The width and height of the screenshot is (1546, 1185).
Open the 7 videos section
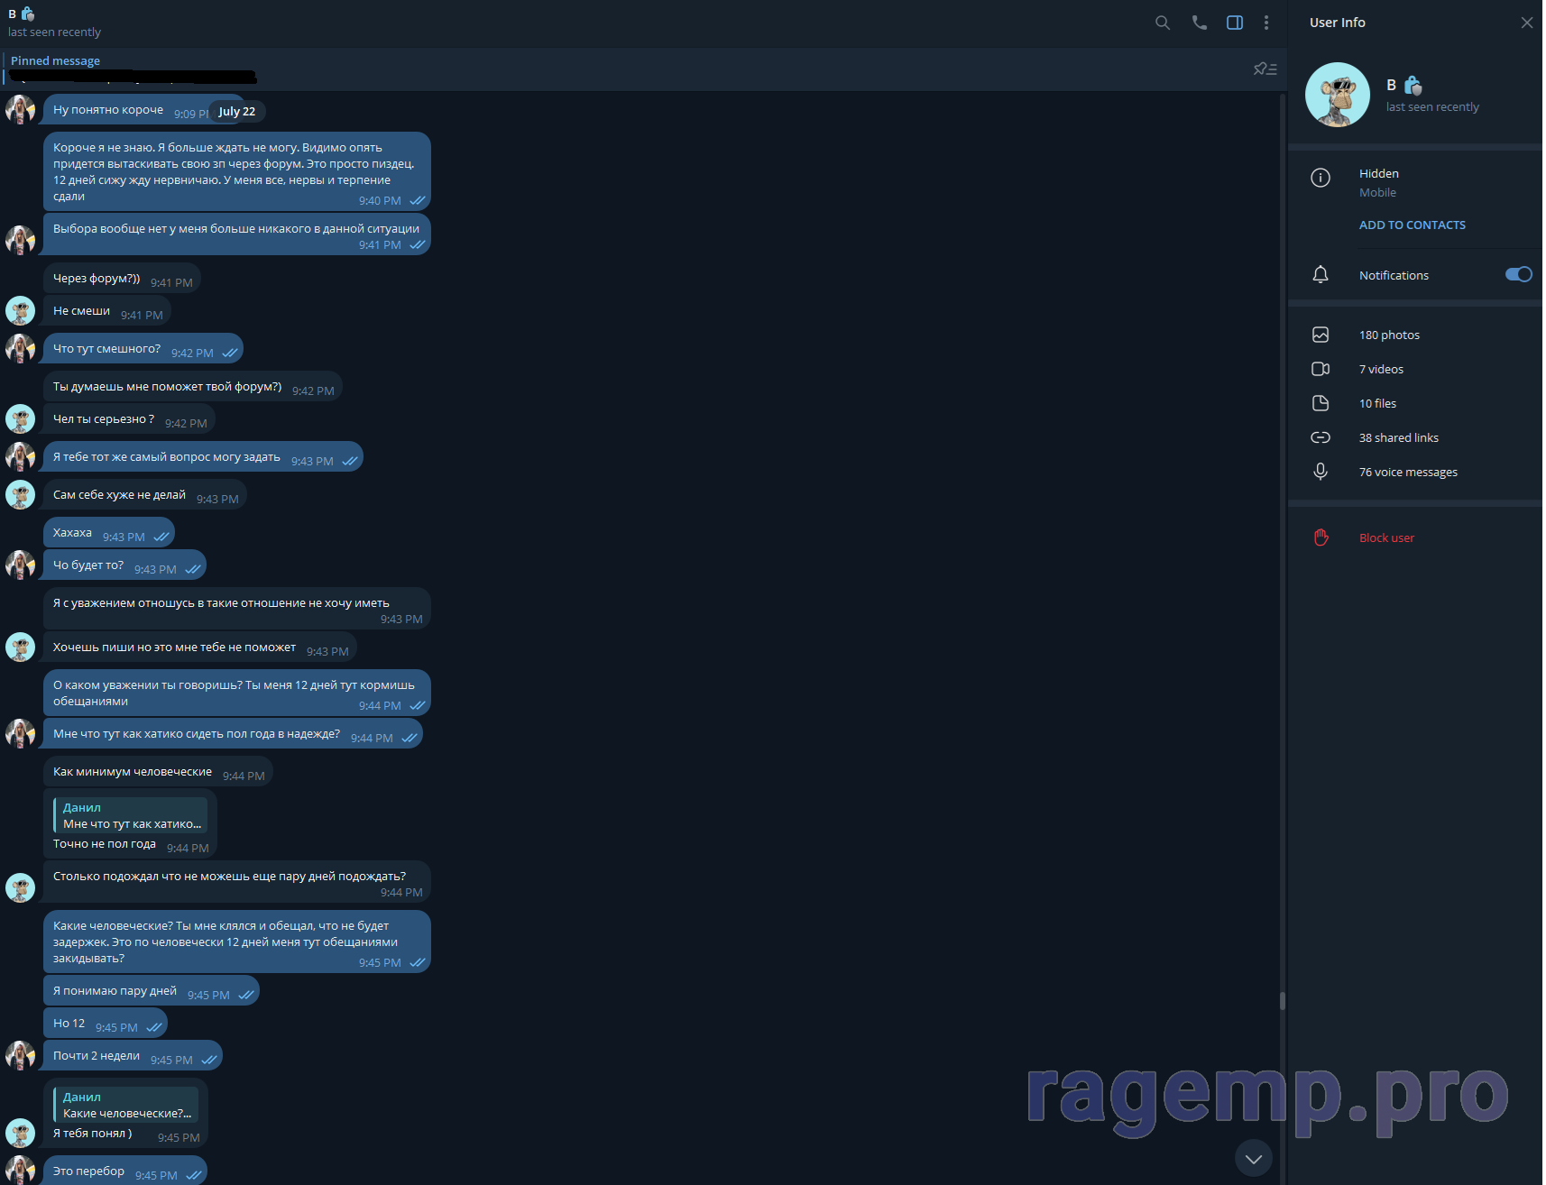(1381, 370)
